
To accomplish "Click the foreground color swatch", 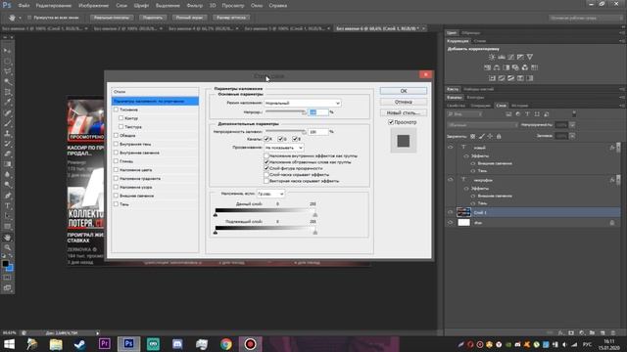I will 5,264.
